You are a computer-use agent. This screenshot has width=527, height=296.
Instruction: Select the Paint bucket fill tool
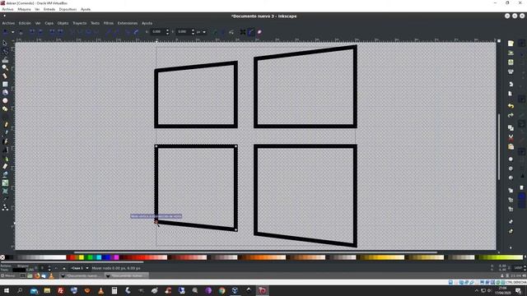pyautogui.click(x=5, y=174)
